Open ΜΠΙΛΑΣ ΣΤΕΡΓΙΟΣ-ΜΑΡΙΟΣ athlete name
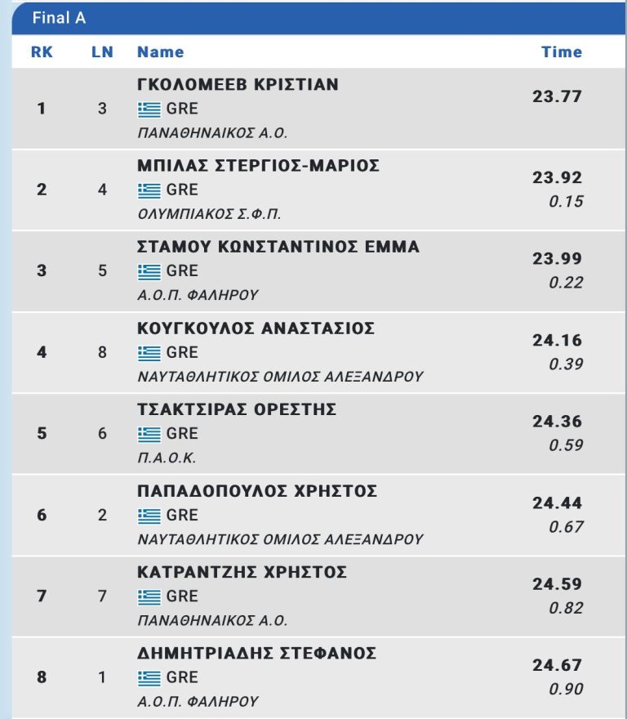Screen dimensions: 627x719 click(x=258, y=165)
